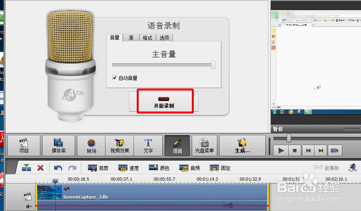Click the next scene playback button
361x211 pixels.
point(335,151)
